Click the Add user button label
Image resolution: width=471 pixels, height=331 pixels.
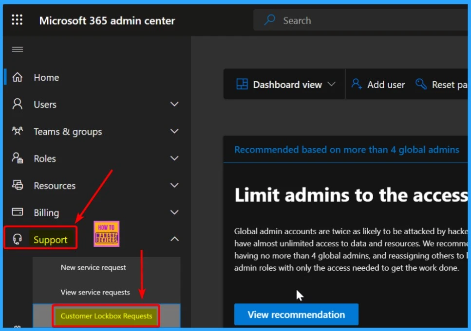coord(386,85)
